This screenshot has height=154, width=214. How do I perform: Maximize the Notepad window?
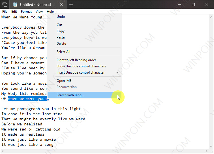tap(193, 5)
